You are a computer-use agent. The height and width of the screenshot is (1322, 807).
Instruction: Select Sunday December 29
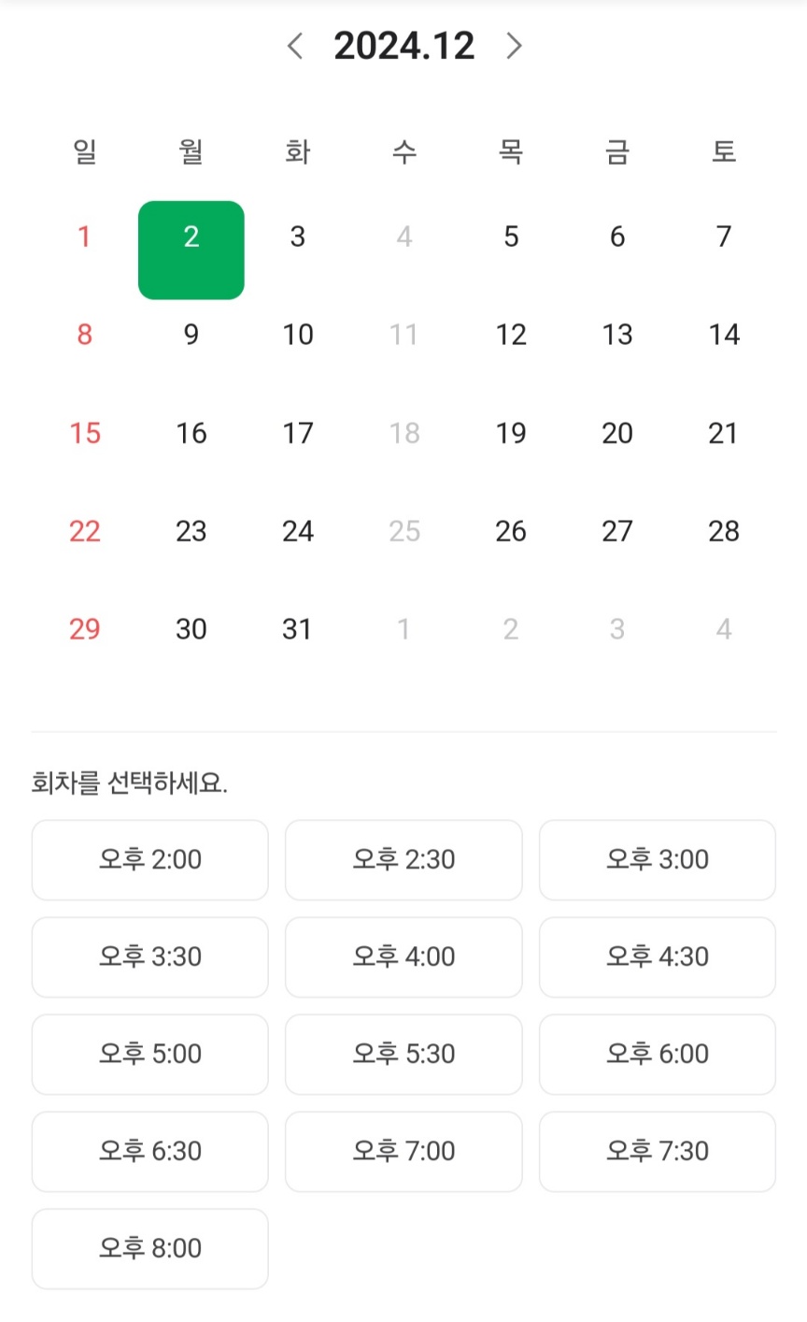pos(84,629)
